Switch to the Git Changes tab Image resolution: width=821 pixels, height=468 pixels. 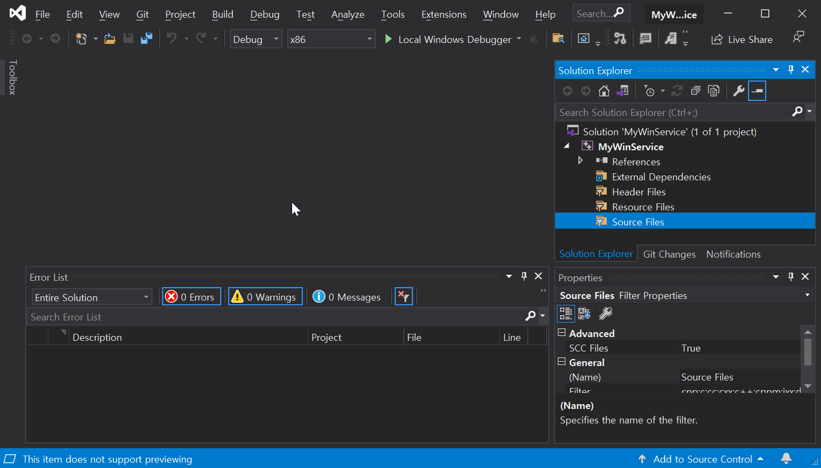pos(669,254)
